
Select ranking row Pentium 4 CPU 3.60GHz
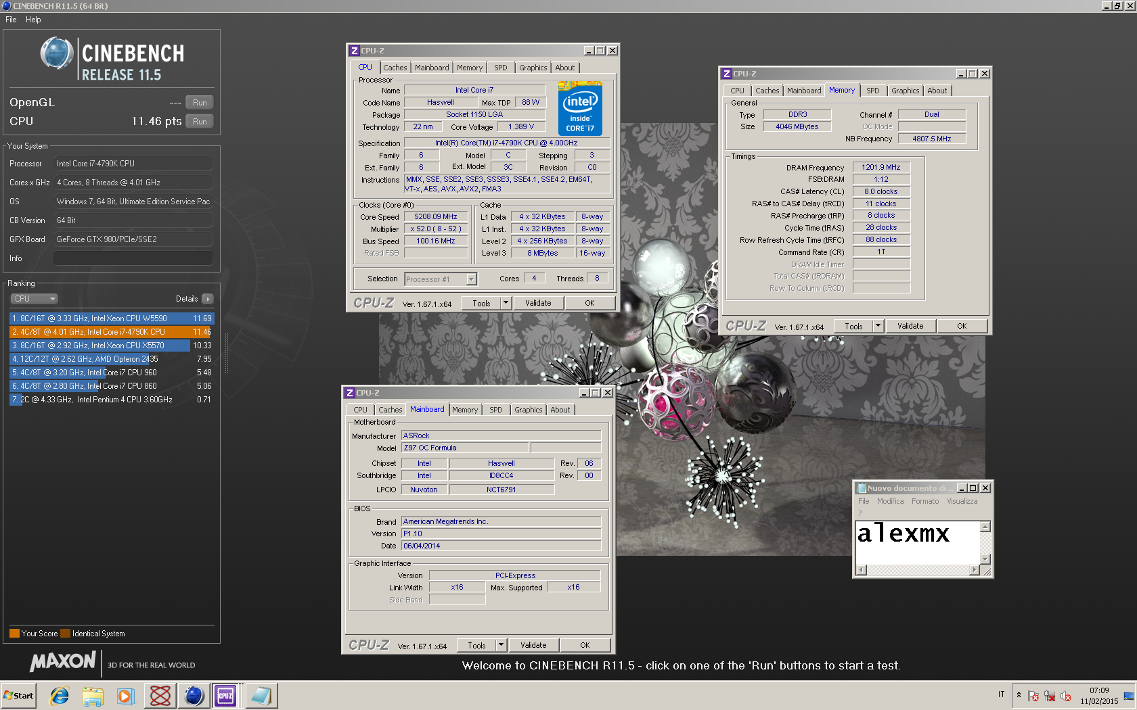[112, 400]
